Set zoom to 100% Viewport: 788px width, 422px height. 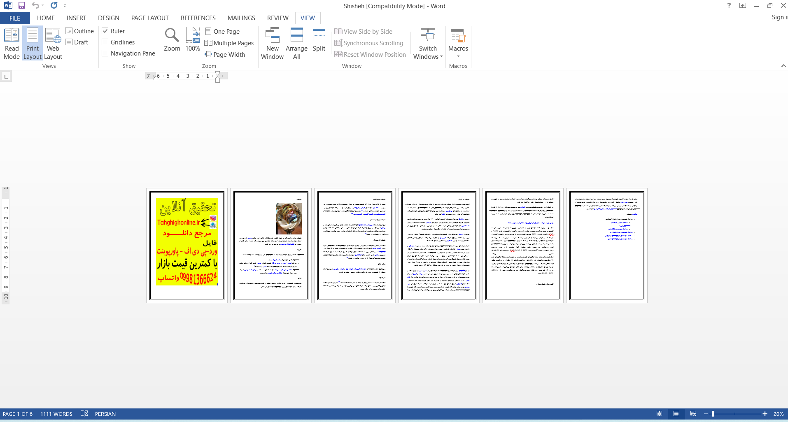pos(193,39)
